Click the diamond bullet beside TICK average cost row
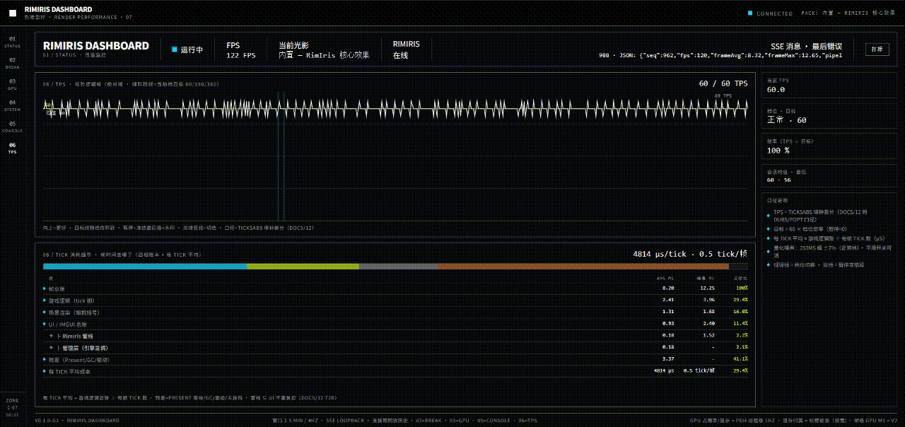This screenshot has height=427, width=905. [x=45, y=371]
